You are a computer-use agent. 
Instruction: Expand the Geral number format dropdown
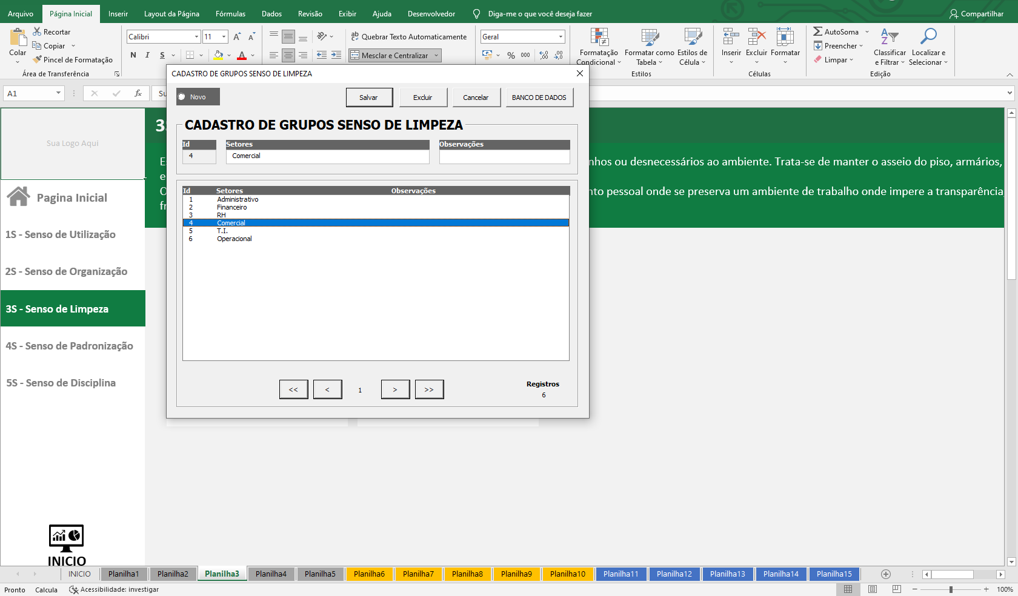(561, 37)
